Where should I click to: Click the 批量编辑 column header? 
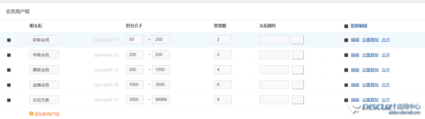tap(359, 26)
